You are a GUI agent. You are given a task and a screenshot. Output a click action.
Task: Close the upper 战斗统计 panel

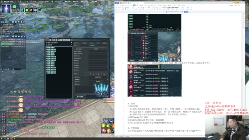24,22
